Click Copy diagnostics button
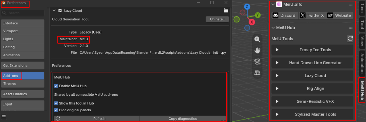The width and height of the screenshot is (366, 122). click(183, 119)
